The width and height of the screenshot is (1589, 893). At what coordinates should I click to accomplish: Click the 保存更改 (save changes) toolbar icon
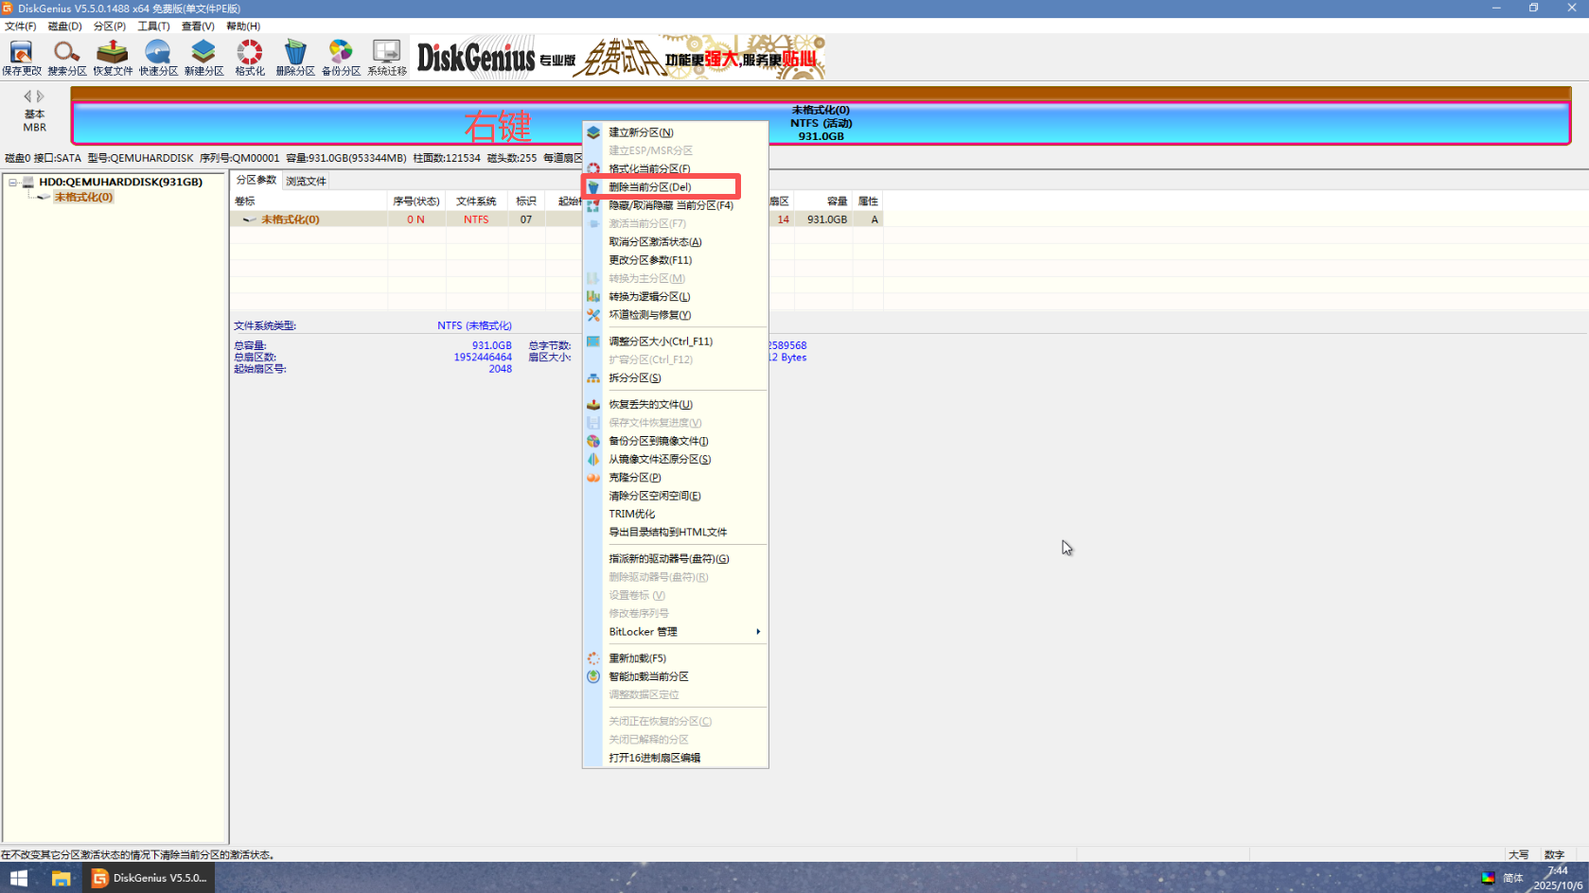coord(21,56)
